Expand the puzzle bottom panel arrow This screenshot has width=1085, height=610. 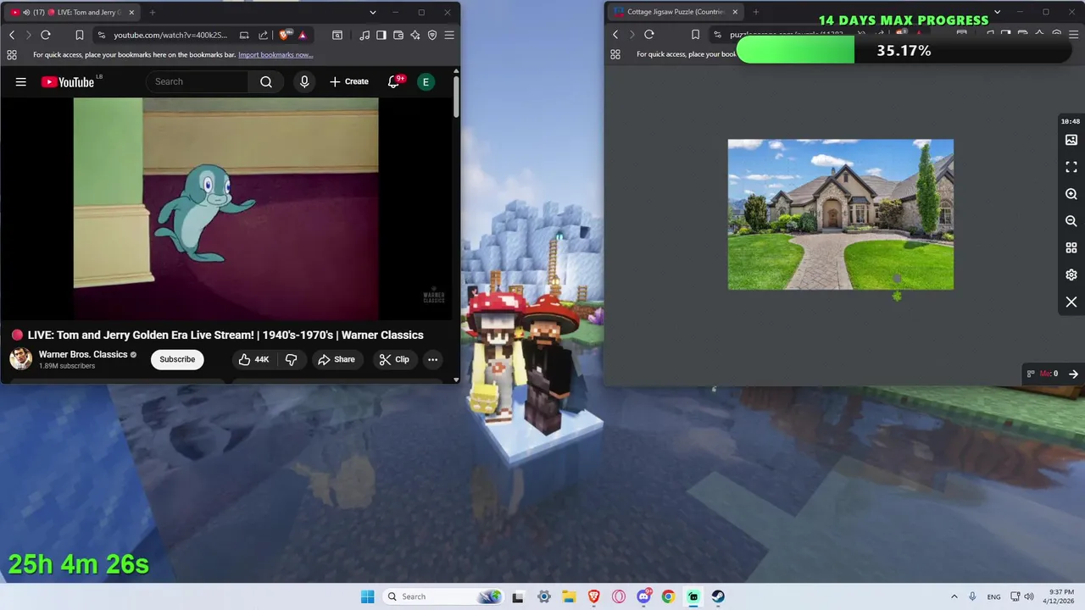[x=1073, y=374]
